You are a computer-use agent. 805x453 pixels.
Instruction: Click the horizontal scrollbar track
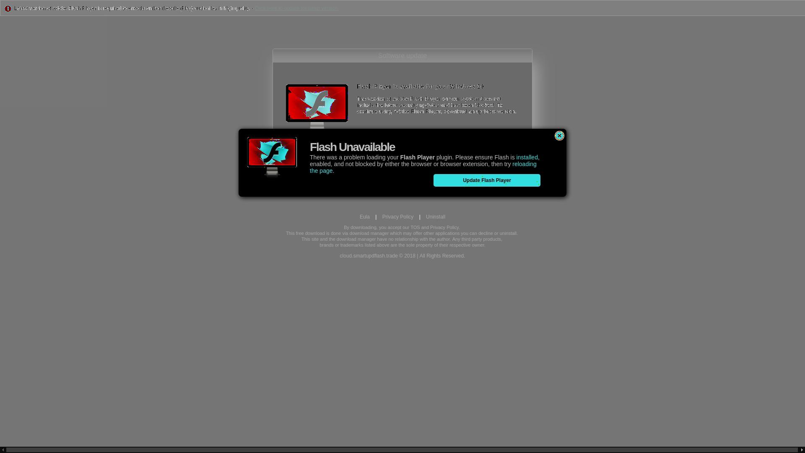[402, 450]
